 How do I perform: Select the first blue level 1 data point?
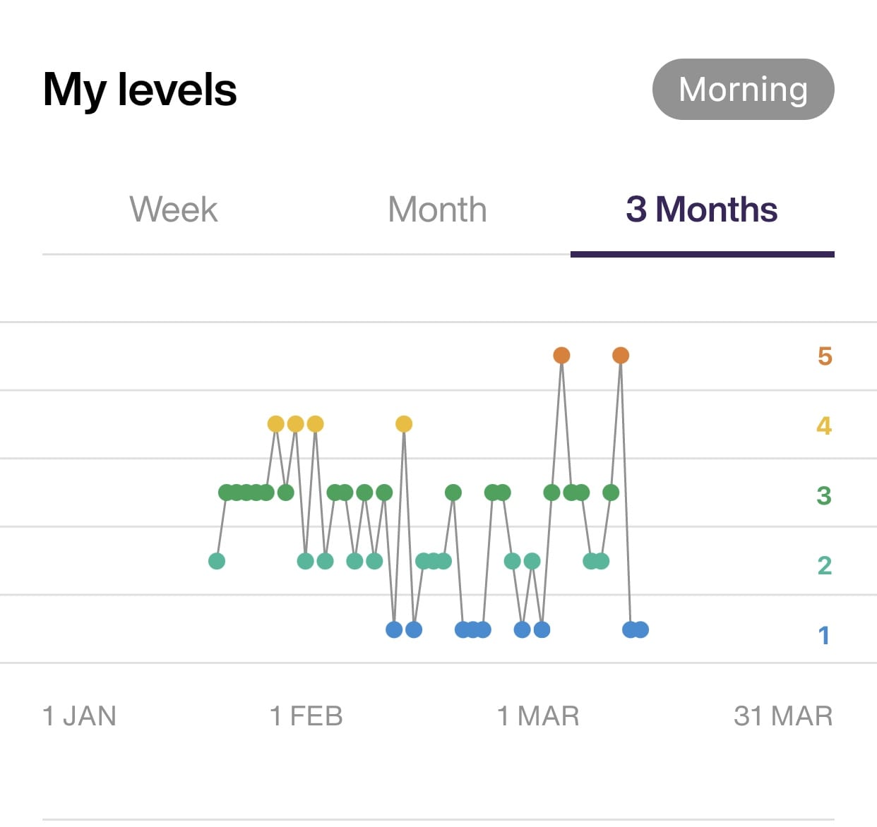pos(394,629)
